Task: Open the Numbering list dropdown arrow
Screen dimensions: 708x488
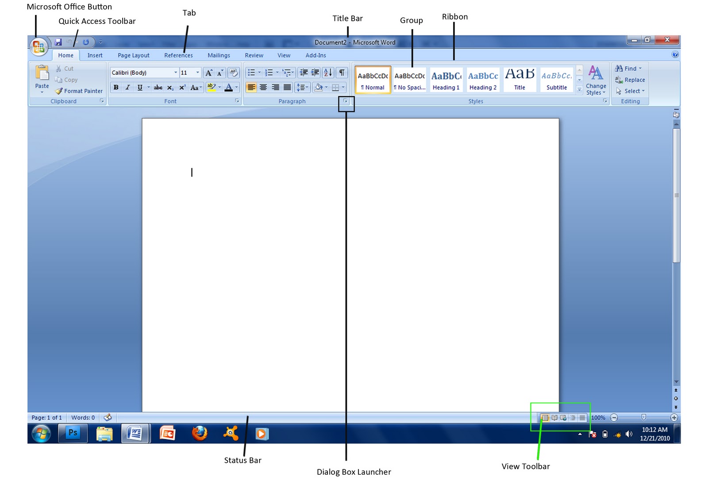Action: tap(277, 73)
